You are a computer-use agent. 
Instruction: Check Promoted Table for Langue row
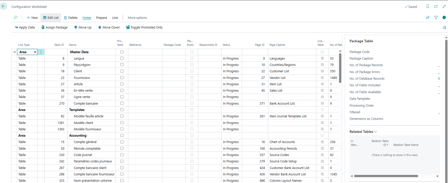(122, 58)
